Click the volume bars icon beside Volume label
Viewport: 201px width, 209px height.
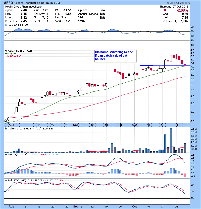(6, 128)
